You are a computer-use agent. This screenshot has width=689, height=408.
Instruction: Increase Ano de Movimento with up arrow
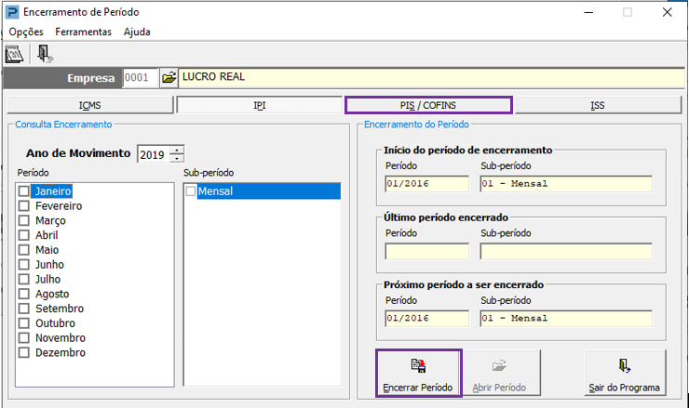click(177, 150)
